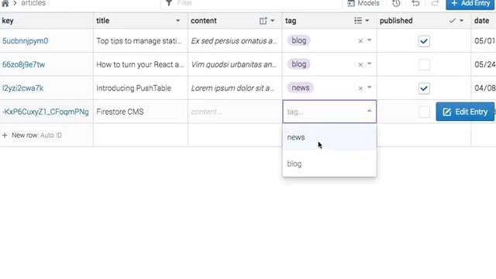Screen dimensions: 496x279
Task: Choose 'news' from the tag options
Action: click(329, 137)
